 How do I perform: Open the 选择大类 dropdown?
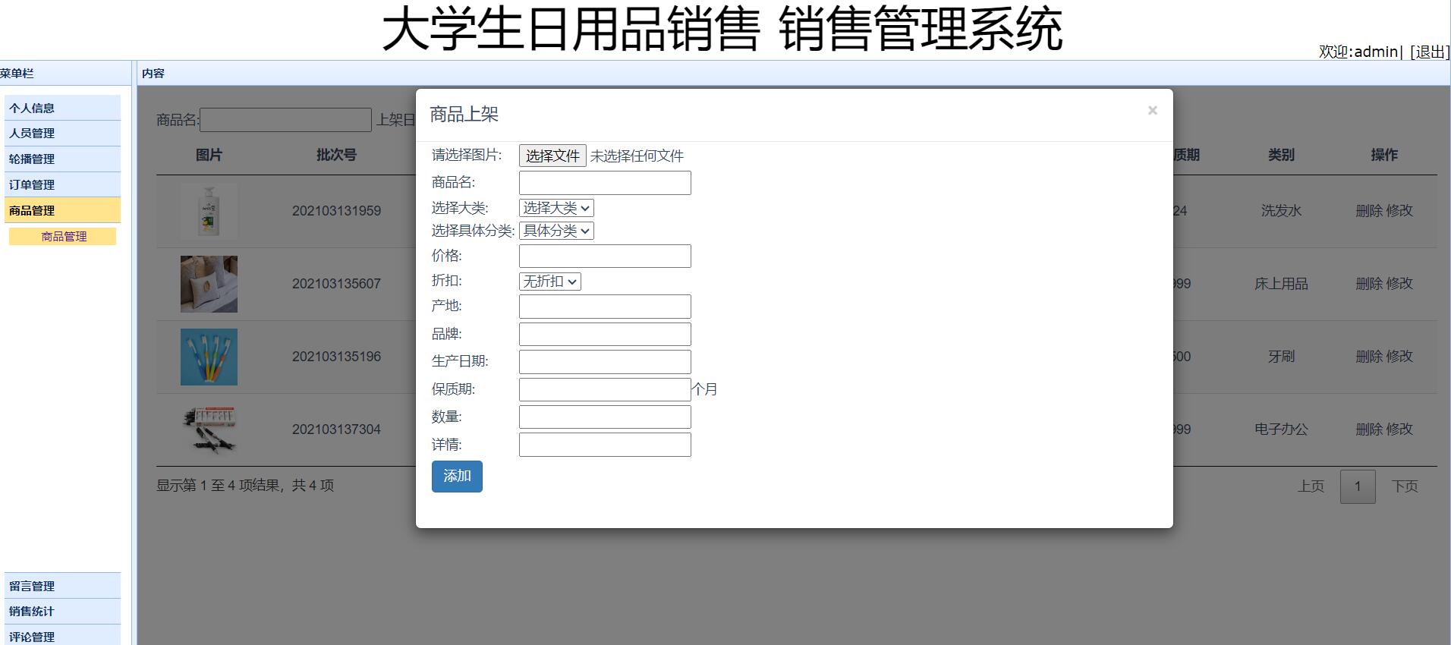(556, 208)
